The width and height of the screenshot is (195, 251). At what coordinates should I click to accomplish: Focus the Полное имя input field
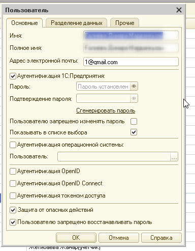131,48
